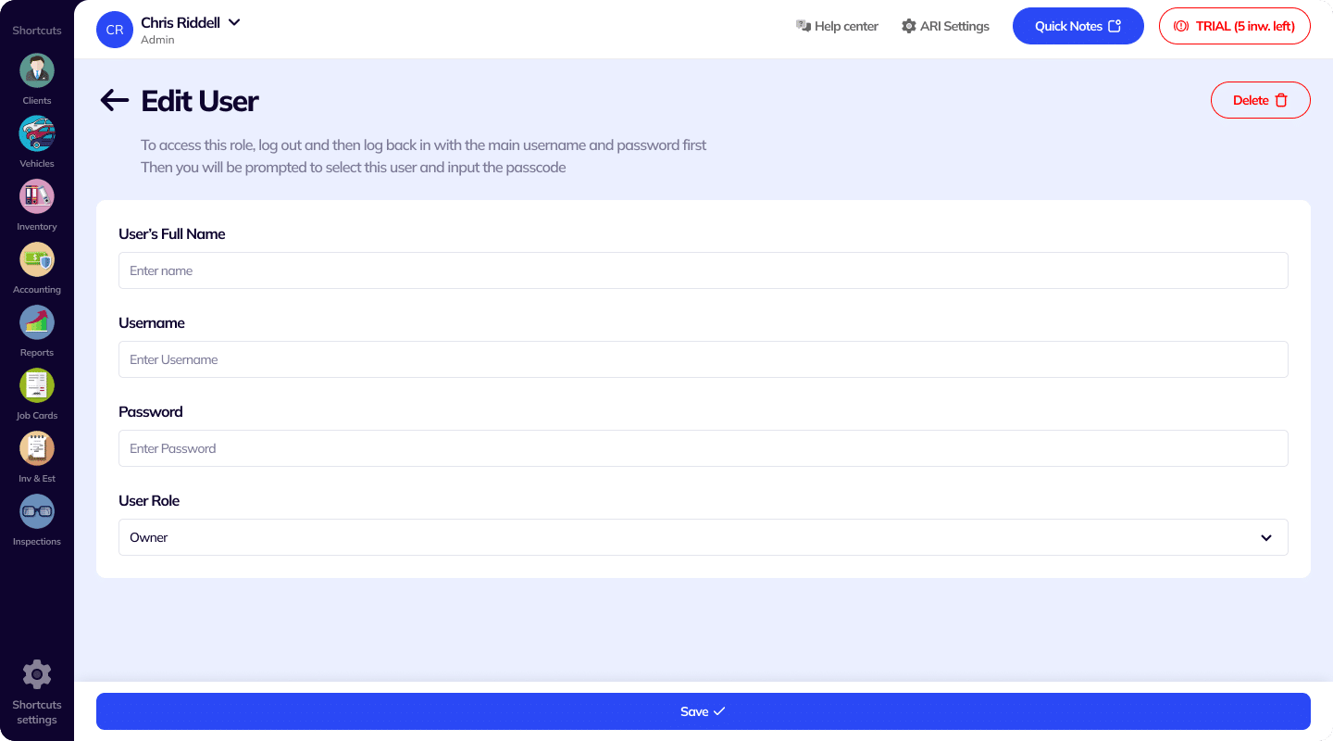Image resolution: width=1333 pixels, height=741 pixels.
Task: Expand the Chris Riddell account menu
Action: 234,22
